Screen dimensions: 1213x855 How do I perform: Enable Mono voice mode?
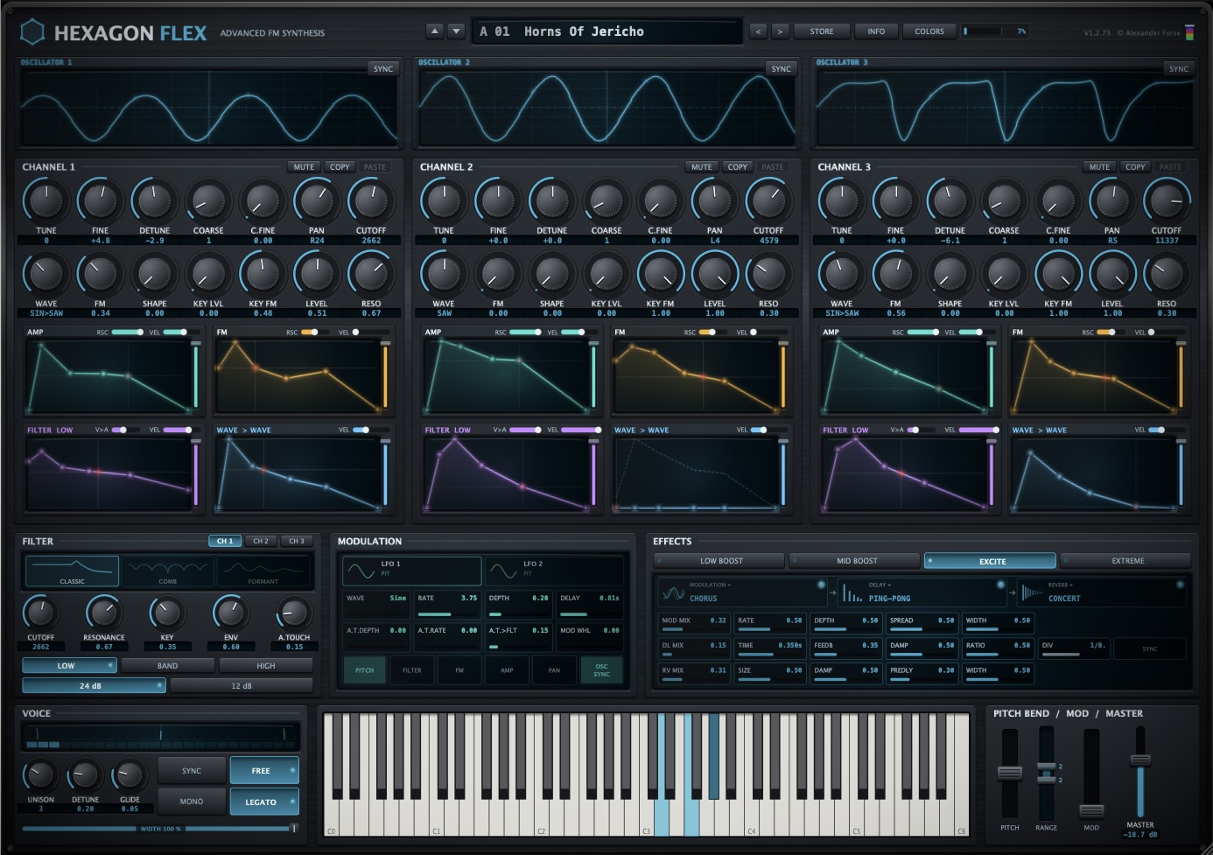[192, 802]
